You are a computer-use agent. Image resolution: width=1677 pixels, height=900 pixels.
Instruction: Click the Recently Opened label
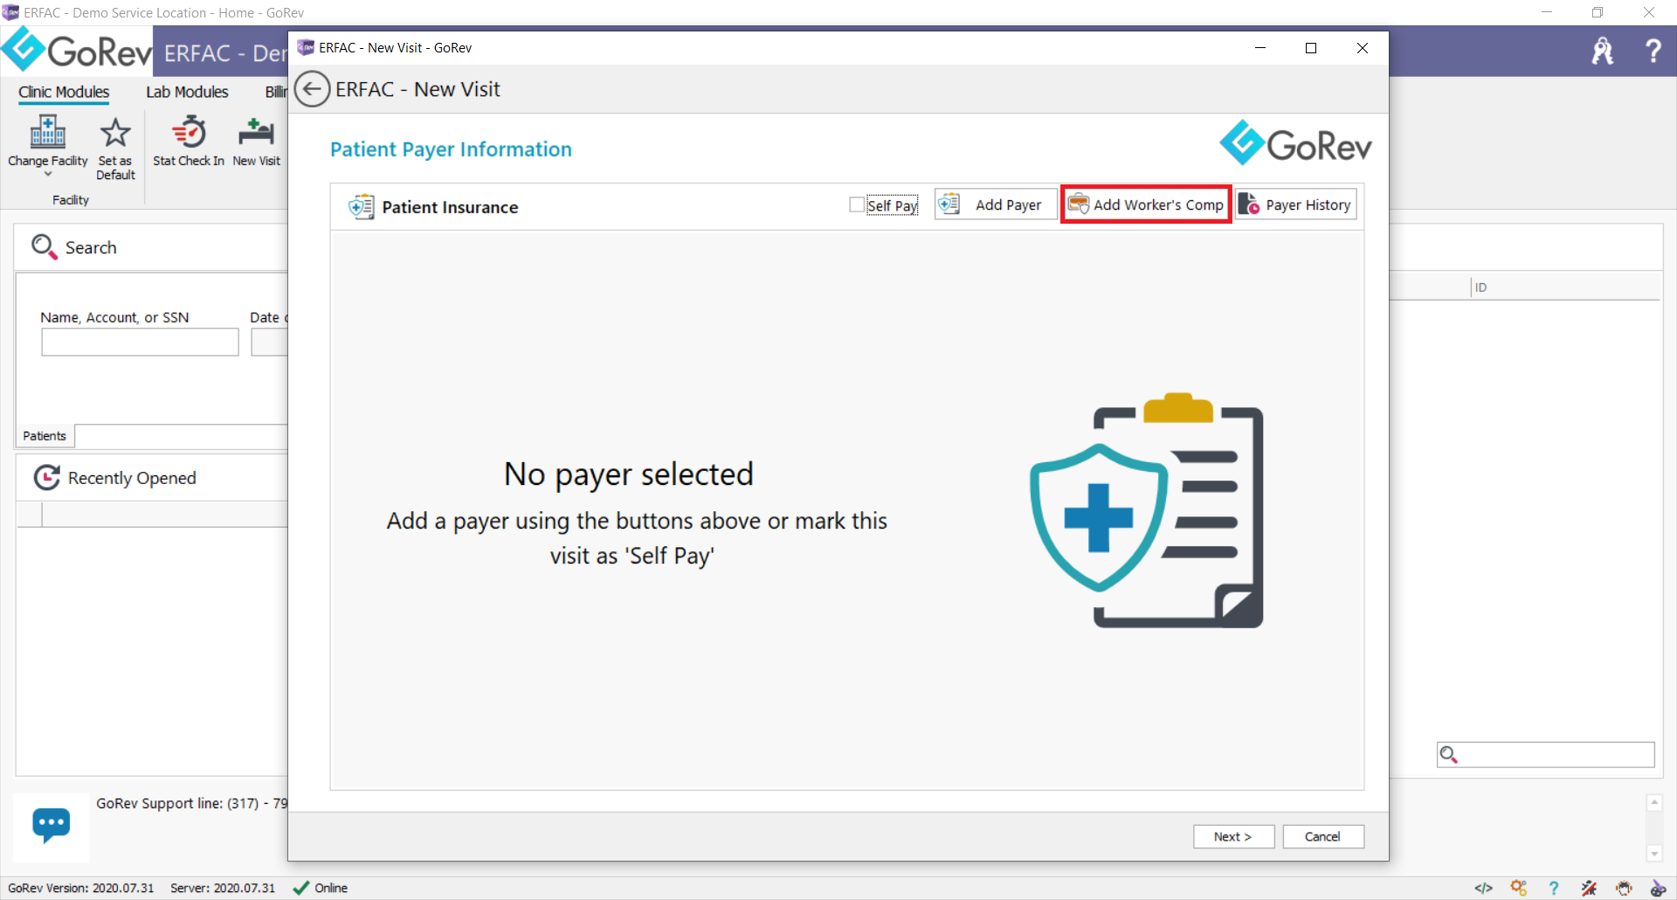[x=132, y=478]
